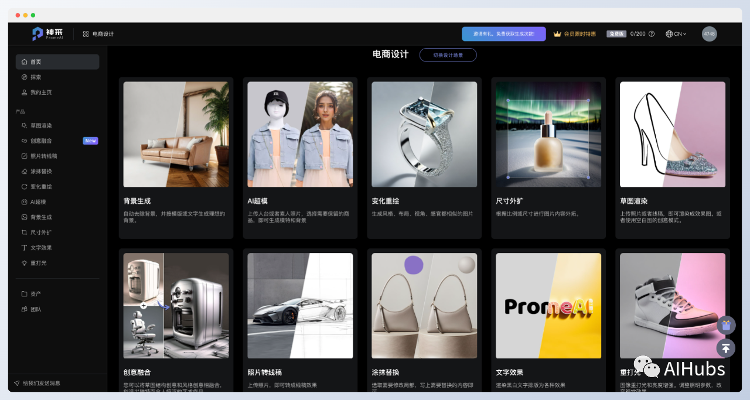750x400 pixels.
Task: Click the 草图渲染 sidebar icon
Action: click(24, 126)
